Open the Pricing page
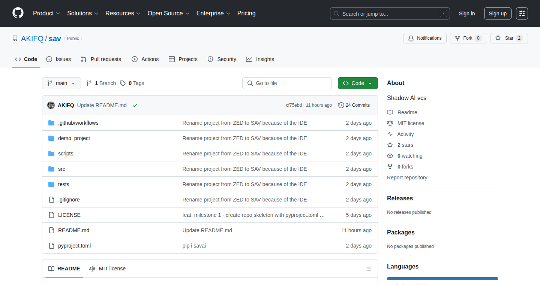 (x=246, y=13)
